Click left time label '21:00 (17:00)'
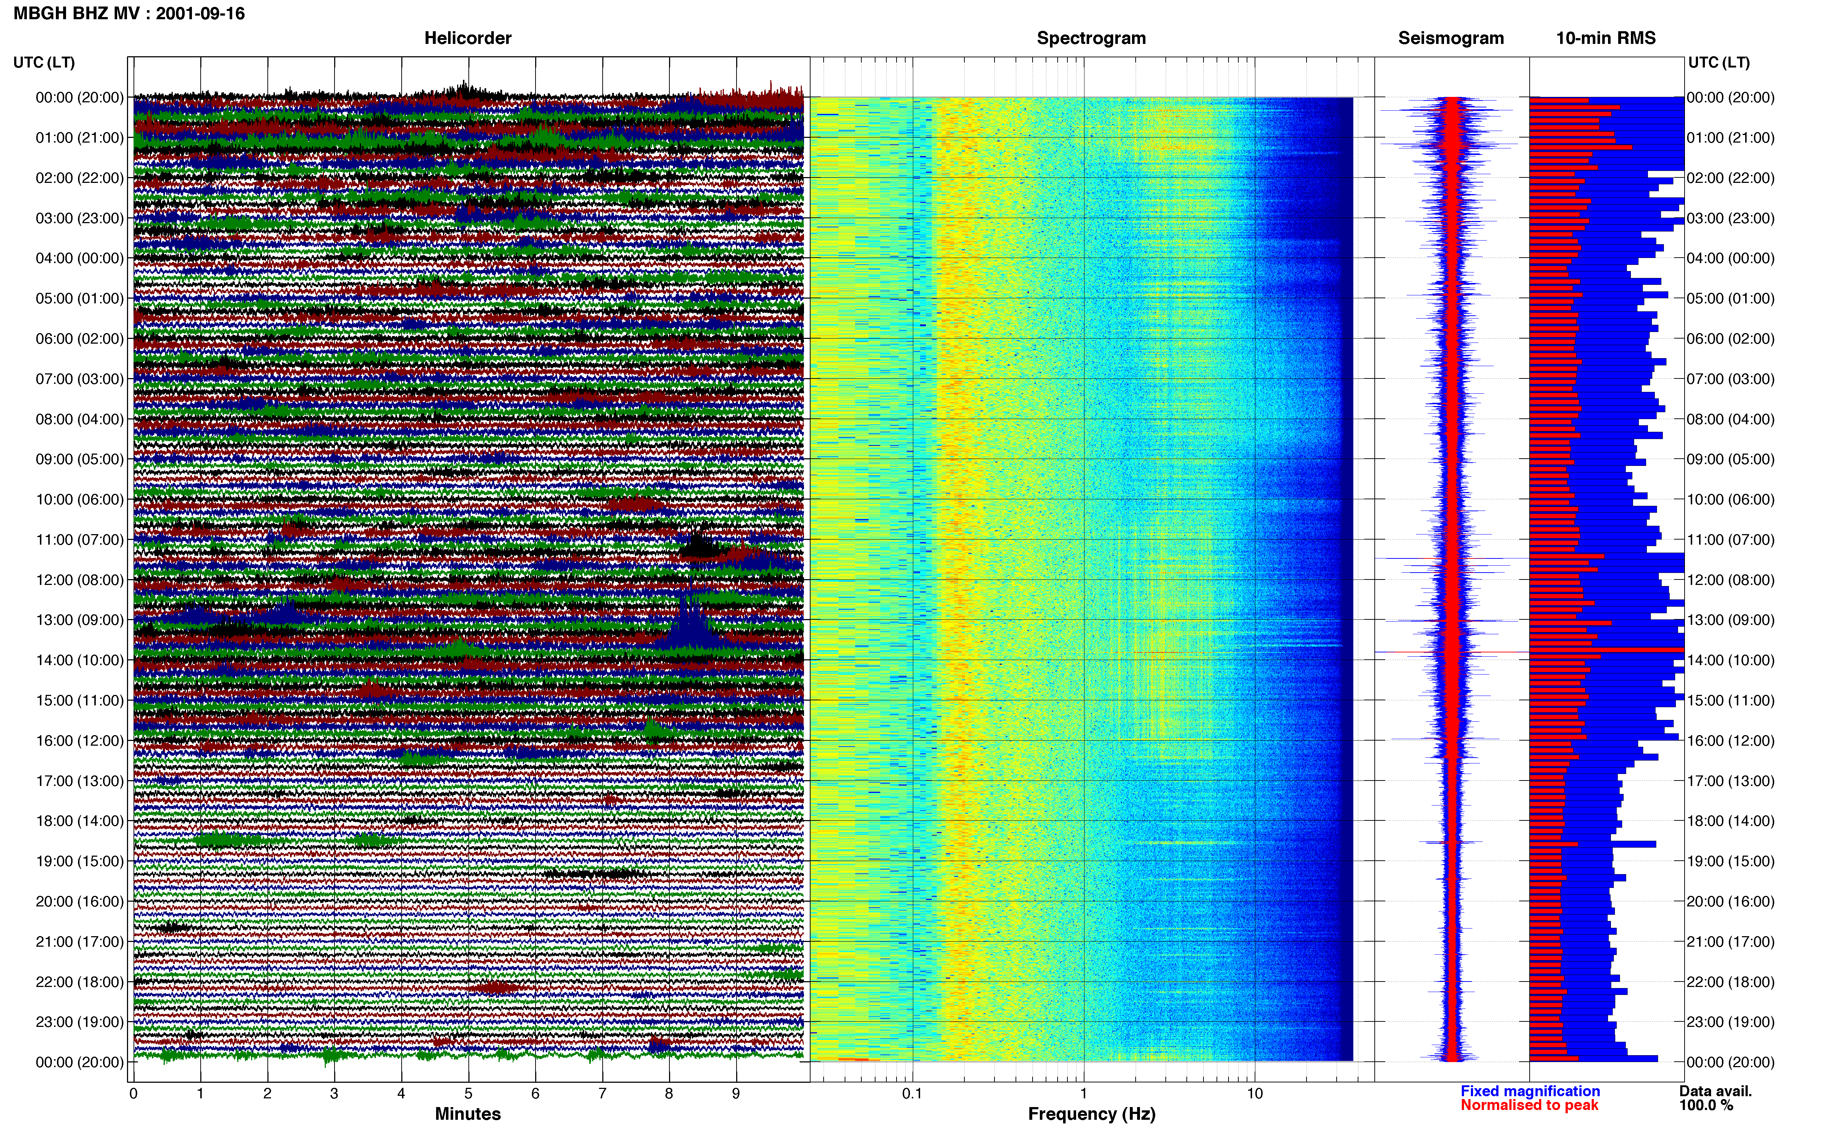Screen dimensions: 1821x1139 pos(79,942)
